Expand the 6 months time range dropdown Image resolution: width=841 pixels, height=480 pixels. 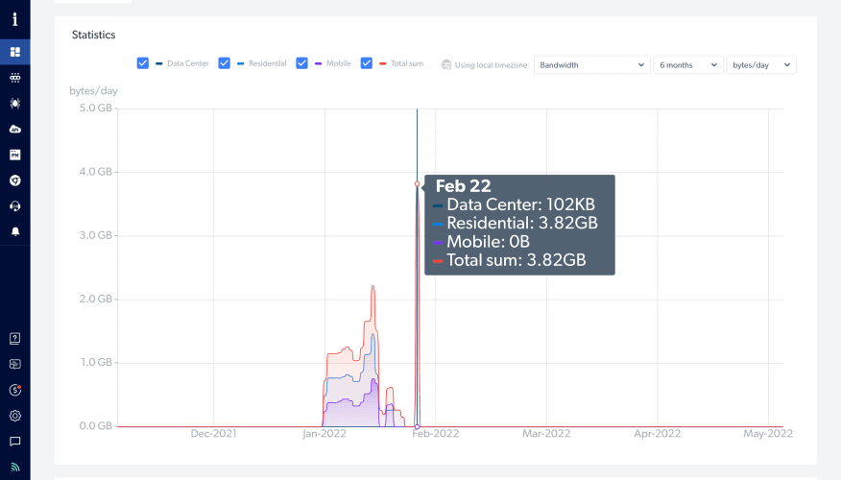pos(687,65)
